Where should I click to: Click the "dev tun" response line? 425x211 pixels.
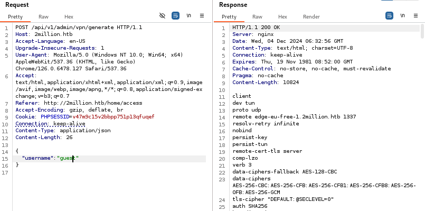pyautogui.click(x=243, y=103)
